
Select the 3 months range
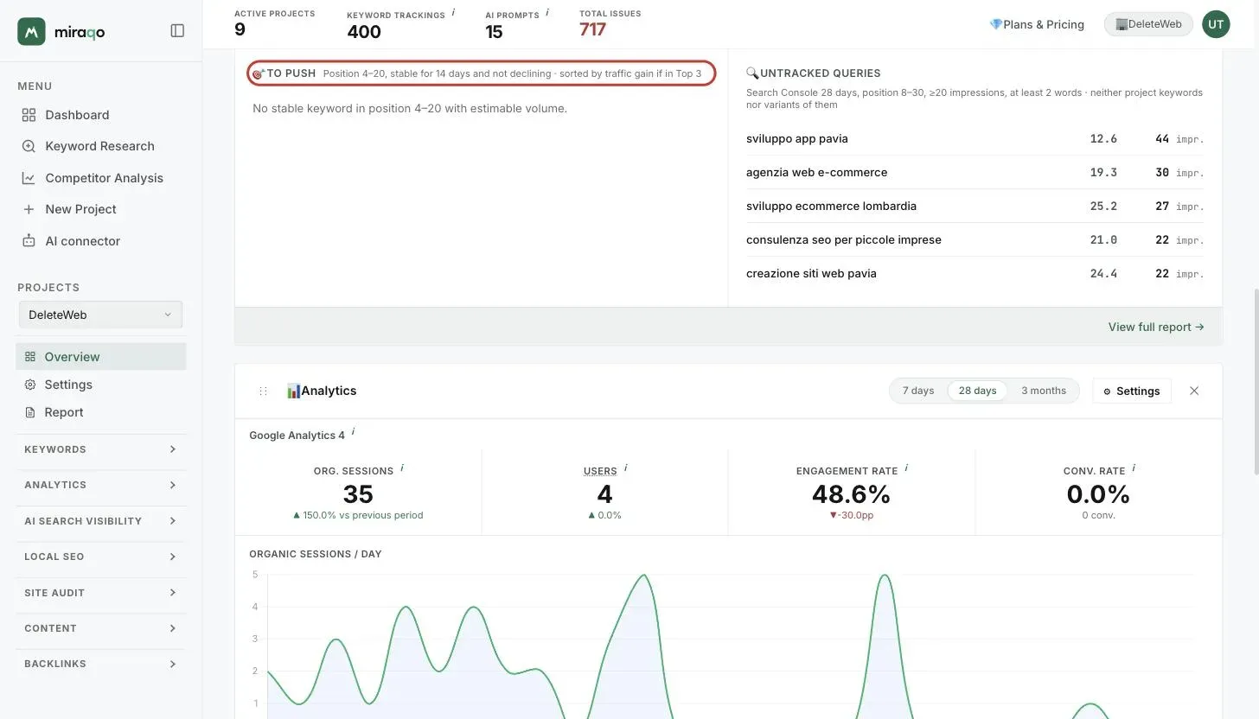point(1043,391)
